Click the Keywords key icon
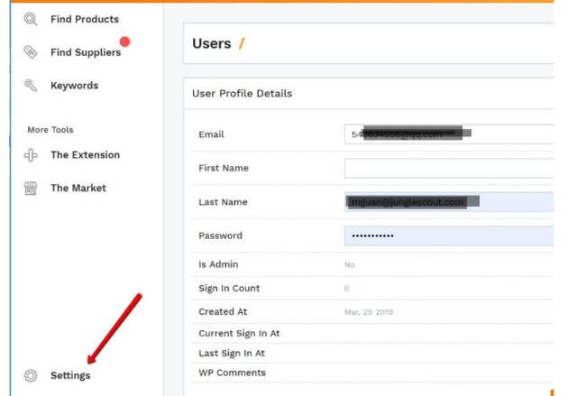 pyautogui.click(x=30, y=86)
